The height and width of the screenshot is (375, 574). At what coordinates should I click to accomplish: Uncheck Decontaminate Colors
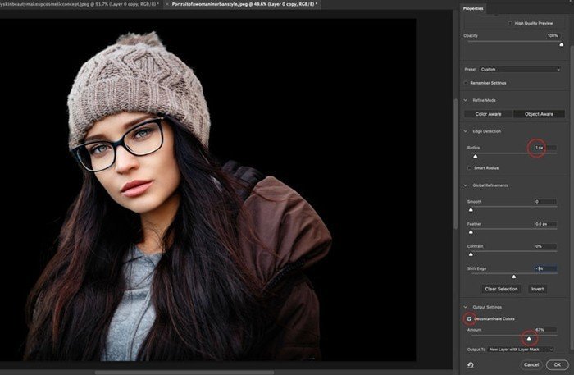469,317
